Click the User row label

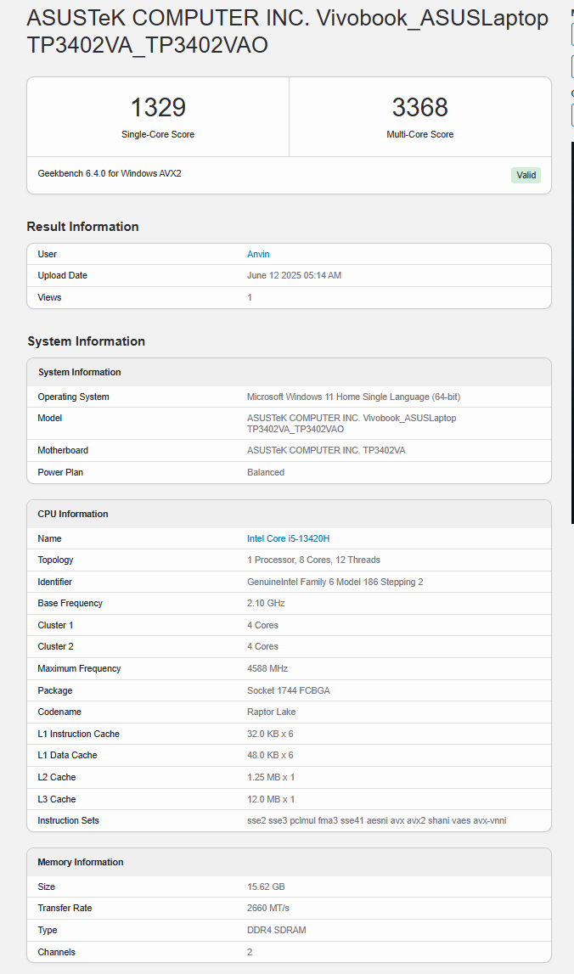point(48,254)
